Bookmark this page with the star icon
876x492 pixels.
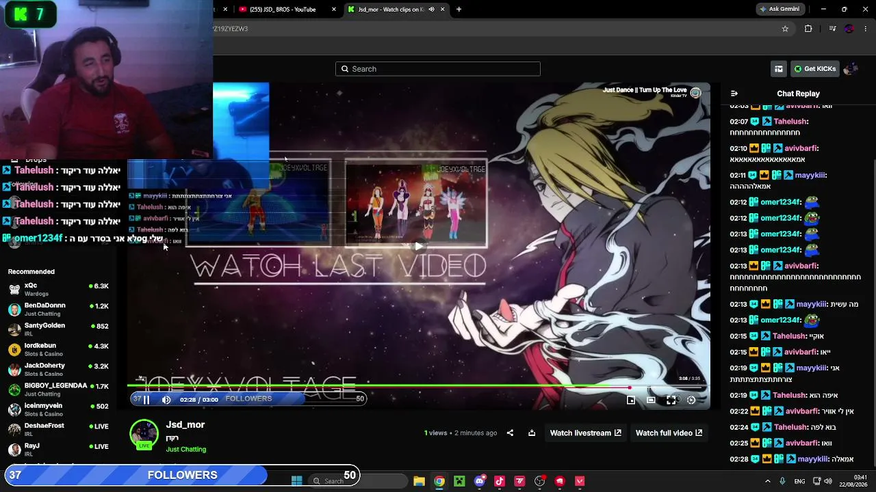pos(785,29)
